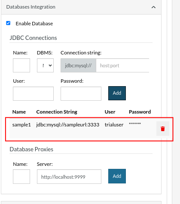The image size is (180, 204).
Task: Add database proxy using lower Add button
Action: pyautogui.click(x=117, y=176)
